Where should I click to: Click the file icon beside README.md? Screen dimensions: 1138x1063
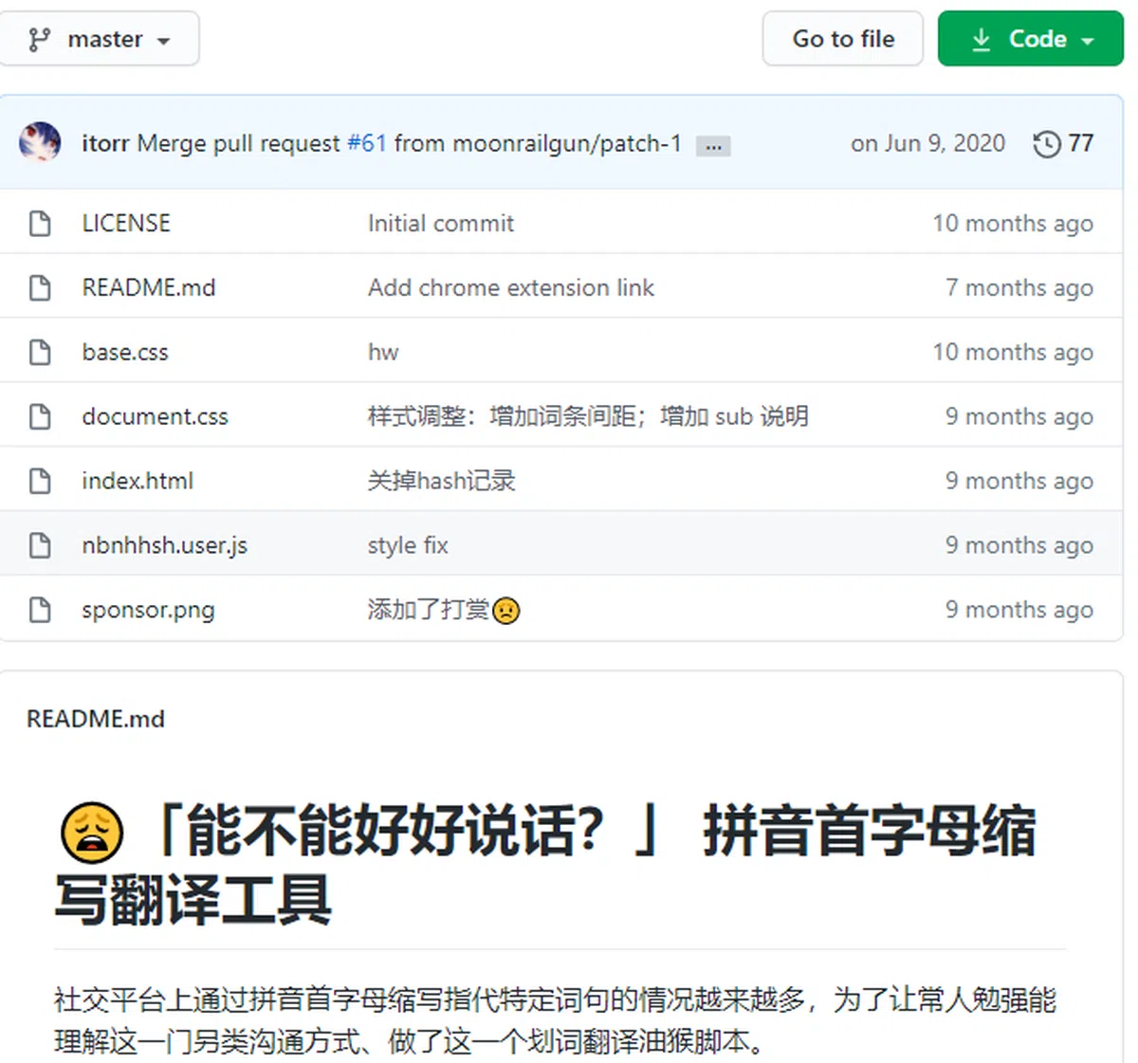click(40, 287)
